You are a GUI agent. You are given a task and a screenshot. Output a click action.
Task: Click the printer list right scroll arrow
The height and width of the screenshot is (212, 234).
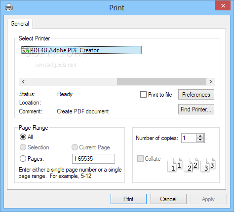[x=211, y=82]
